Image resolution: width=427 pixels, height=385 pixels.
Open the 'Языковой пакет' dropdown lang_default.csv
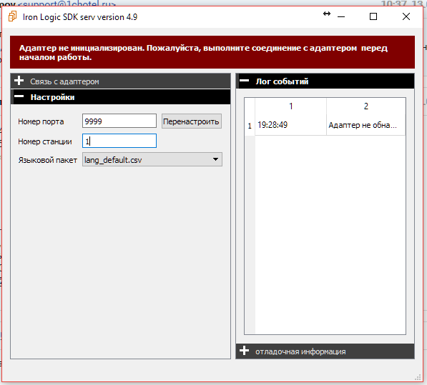[x=152, y=159]
